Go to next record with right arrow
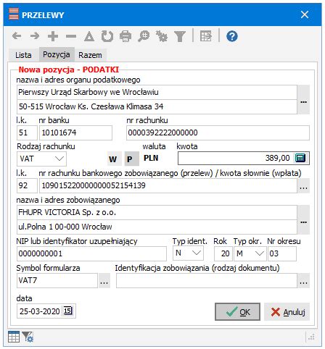 [x=35, y=36]
